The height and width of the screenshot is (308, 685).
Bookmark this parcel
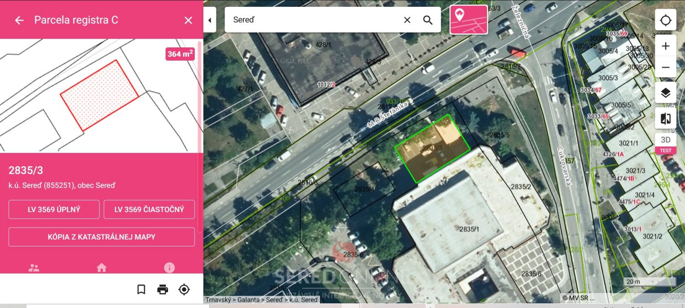point(141,289)
